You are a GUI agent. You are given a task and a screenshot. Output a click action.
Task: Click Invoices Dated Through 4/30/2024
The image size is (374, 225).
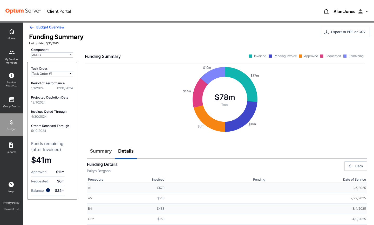tap(39, 117)
